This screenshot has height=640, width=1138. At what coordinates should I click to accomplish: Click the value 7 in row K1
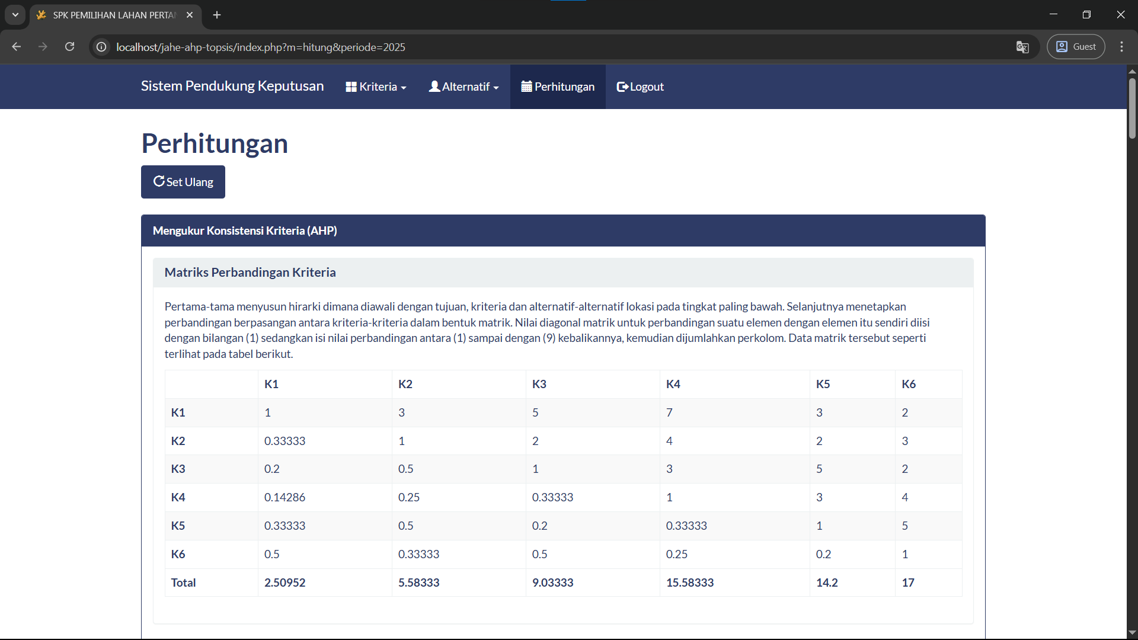click(x=669, y=412)
